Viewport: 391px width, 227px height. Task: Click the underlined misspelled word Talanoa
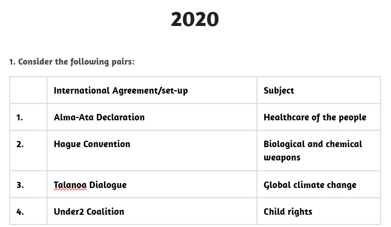70,185
